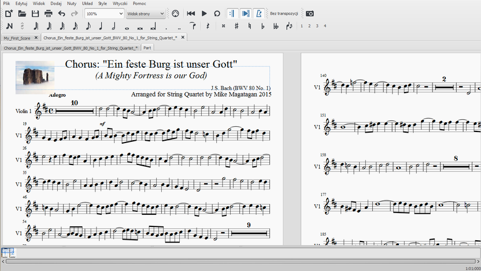Open the Widok strony view dropdown

pyautogui.click(x=146, y=13)
